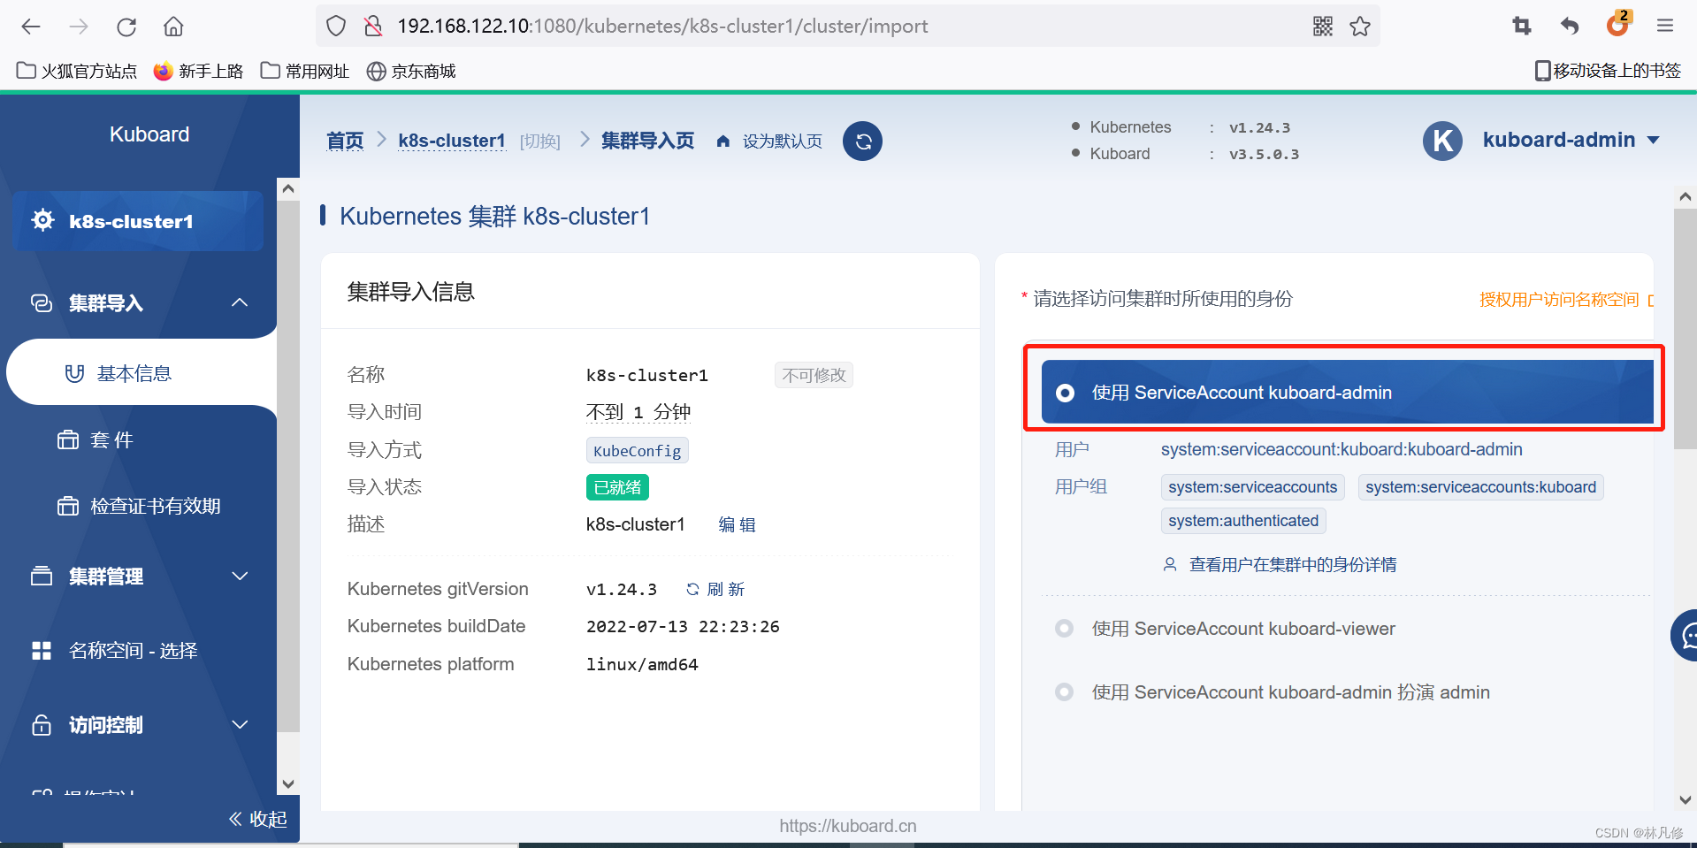Viewport: 1697px width, 848px height.
Task: Click the K avatar icon
Action: pyautogui.click(x=1442, y=141)
